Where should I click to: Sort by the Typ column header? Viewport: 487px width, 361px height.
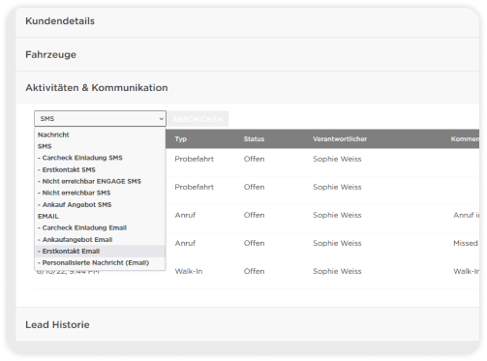tap(181, 139)
